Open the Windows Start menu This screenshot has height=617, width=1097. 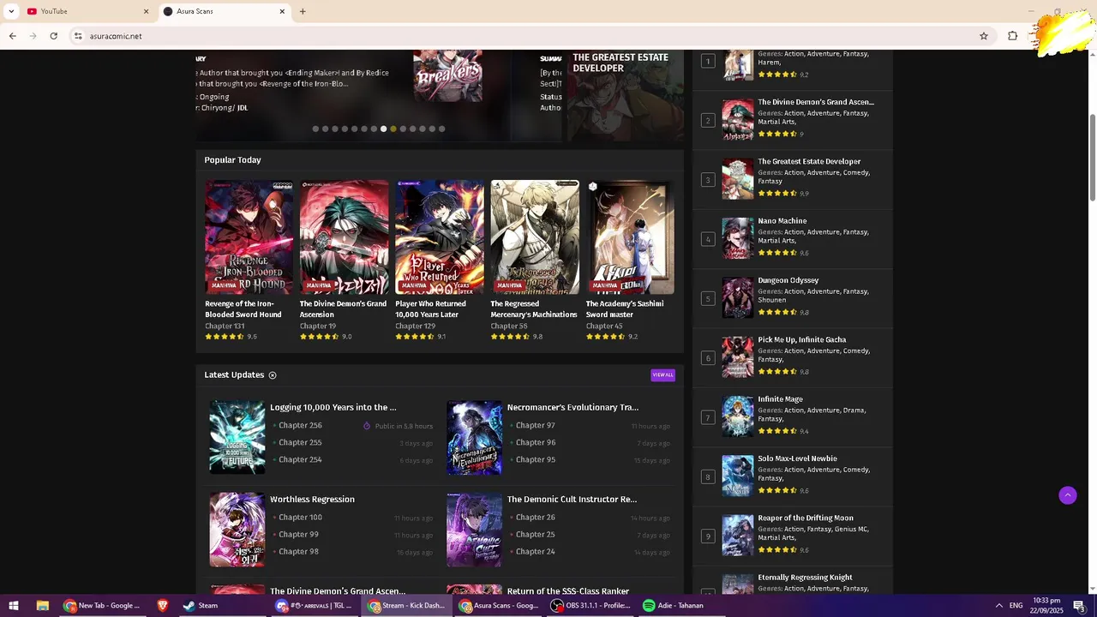pyautogui.click(x=14, y=606)
